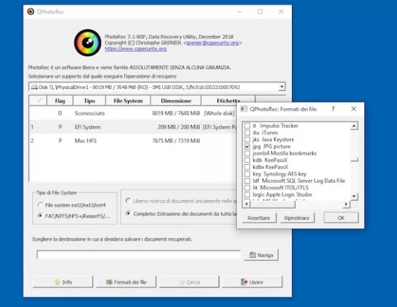397x307 pixels.
Task: Click the file formats list's down arrow
Action: [354, 196]
